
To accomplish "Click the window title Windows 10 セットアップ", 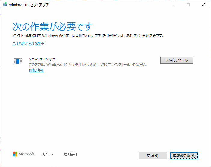I will tap(29, 5).
